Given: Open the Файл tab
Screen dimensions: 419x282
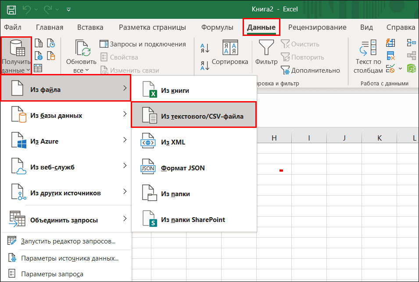Looking at the screenshot, I should pos(13,27).
